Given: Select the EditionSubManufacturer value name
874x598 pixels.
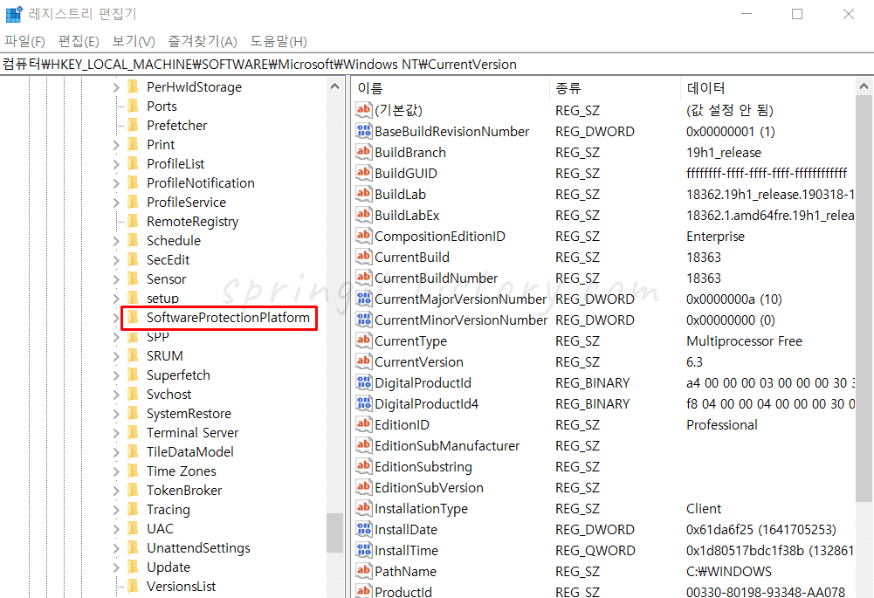Looking at the screenshot, I should 447,446.
